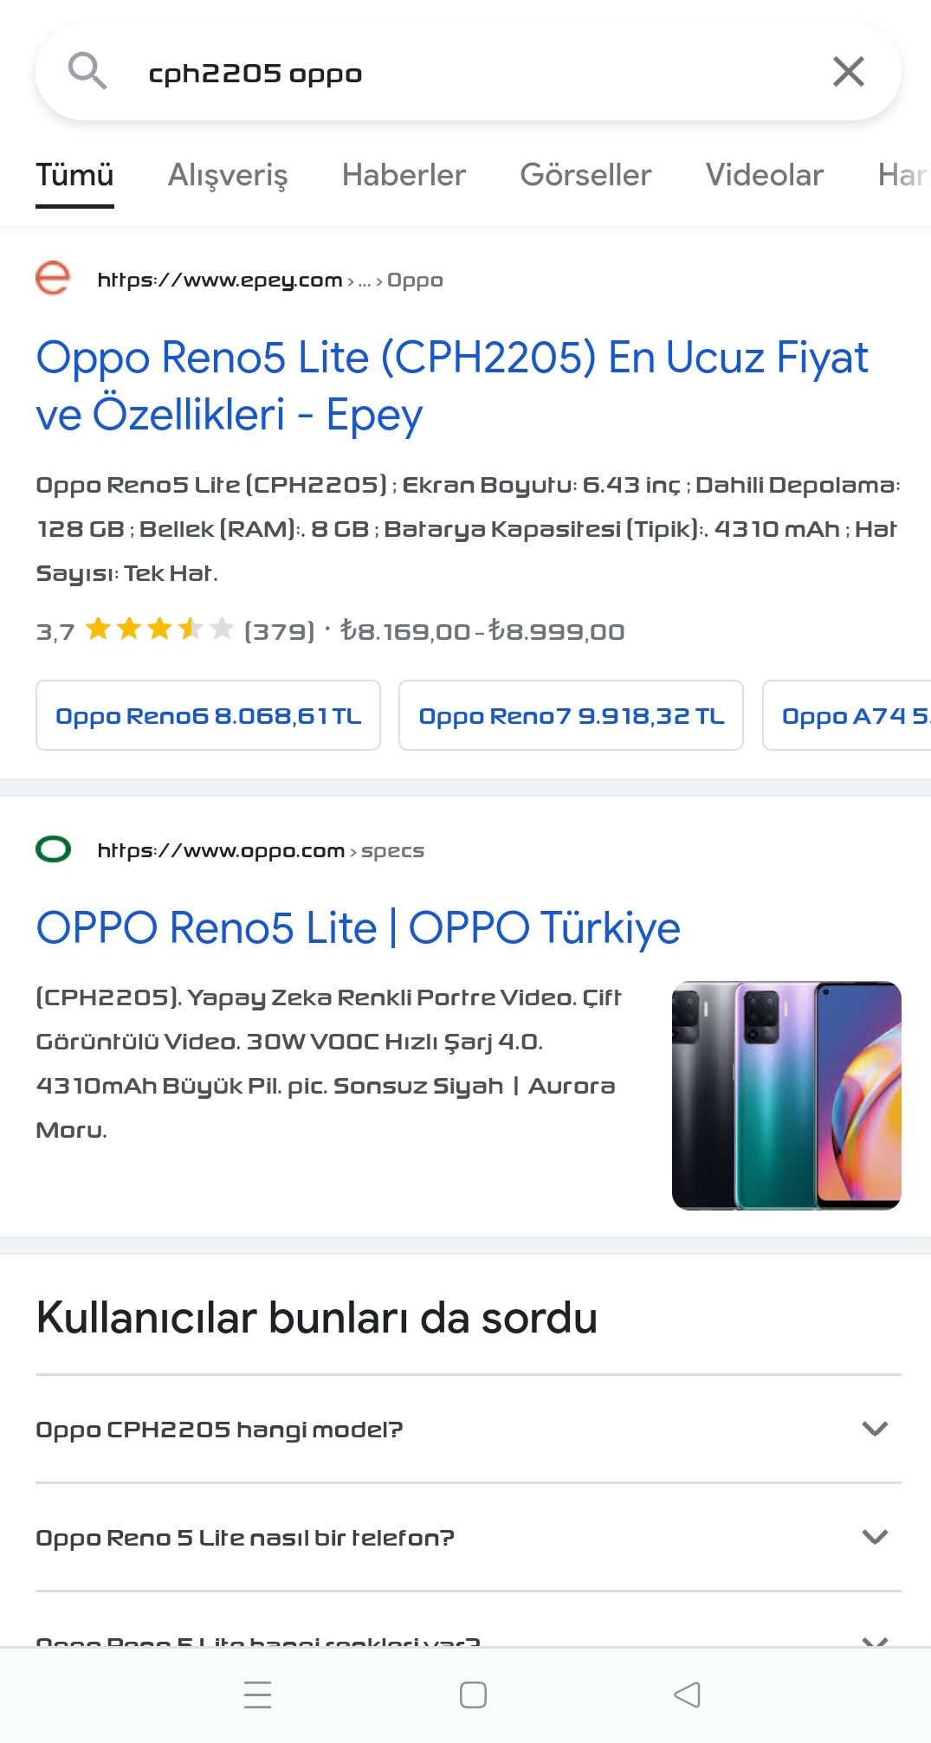The height and width of the screenshot is (1743, 931).
Task: Select the Videolar tab
Action: click(765, 175)
